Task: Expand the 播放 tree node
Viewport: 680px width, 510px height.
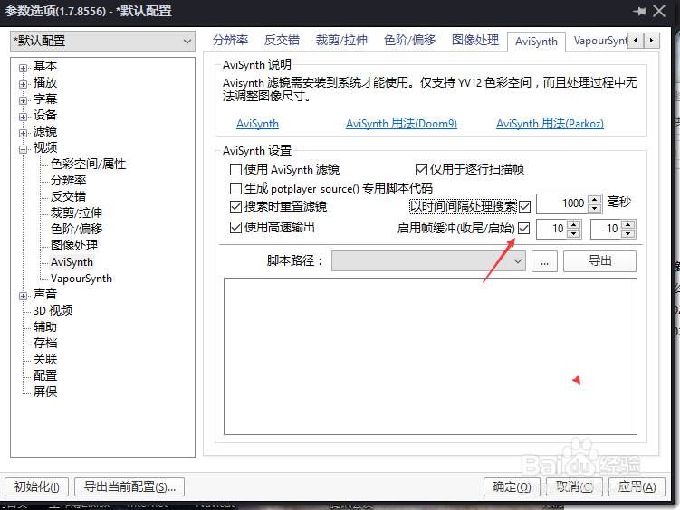Action: [x=23, y=84]
